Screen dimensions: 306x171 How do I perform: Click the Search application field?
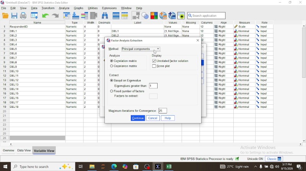click(206, 16)
